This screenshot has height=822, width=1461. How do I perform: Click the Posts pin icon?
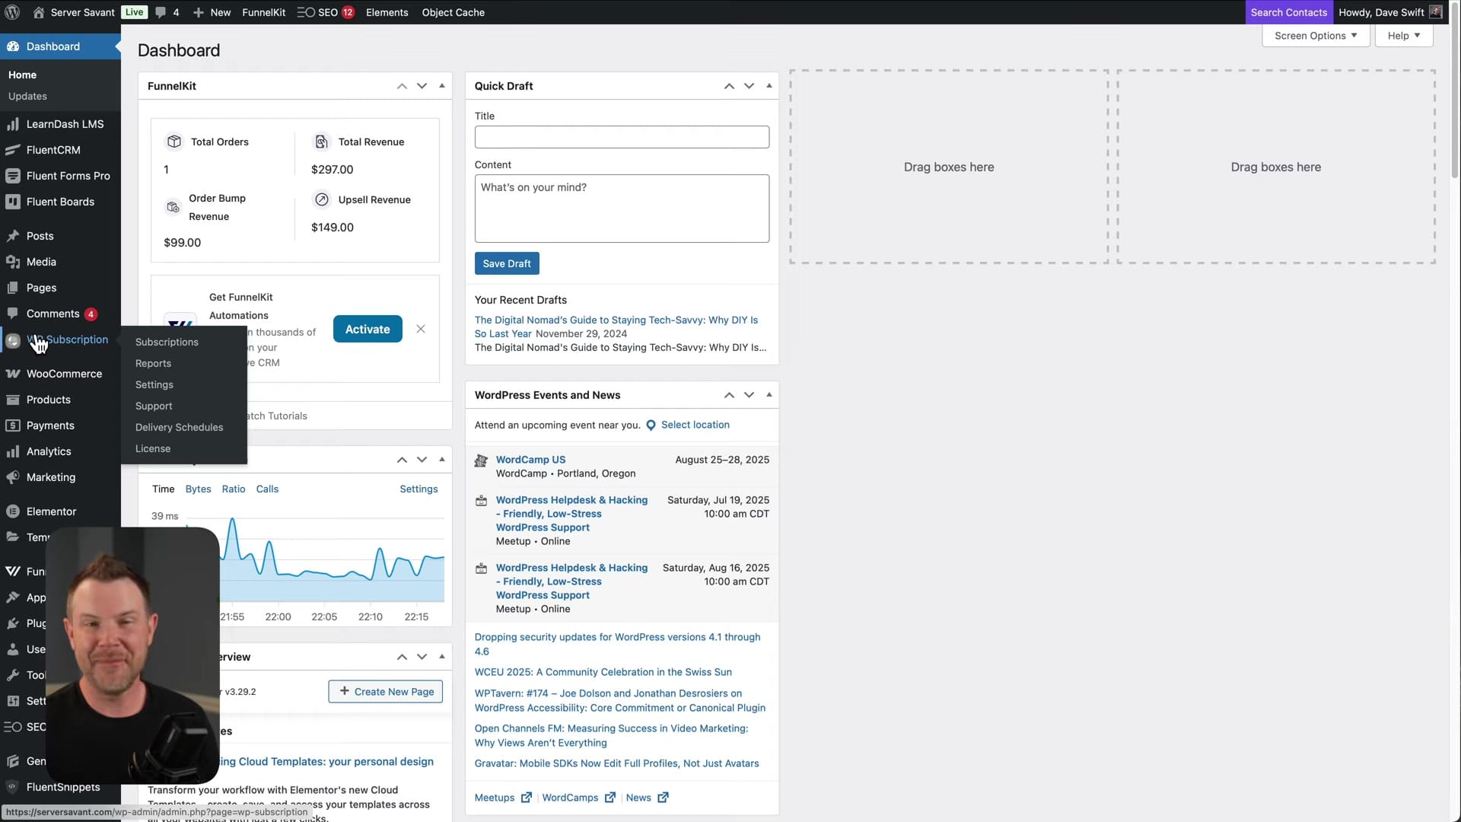pyautogui.click(x=12, y=236)
